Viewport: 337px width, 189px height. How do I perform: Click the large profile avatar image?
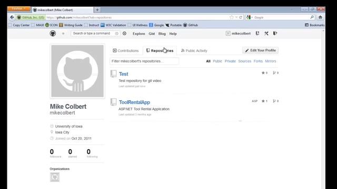point(77,71)
